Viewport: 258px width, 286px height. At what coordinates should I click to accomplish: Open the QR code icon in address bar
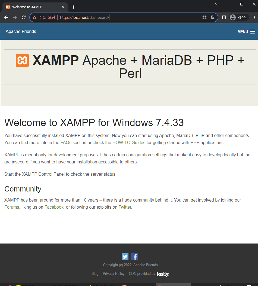tap(204, 17)
